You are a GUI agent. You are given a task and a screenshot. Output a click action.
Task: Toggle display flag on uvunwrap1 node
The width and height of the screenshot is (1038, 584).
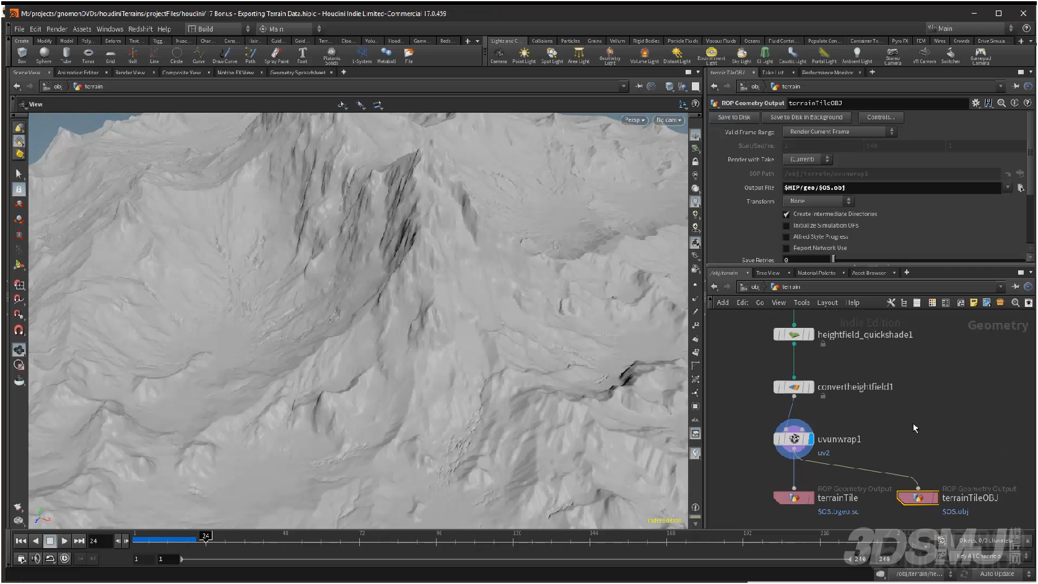[x=811, y=439]
